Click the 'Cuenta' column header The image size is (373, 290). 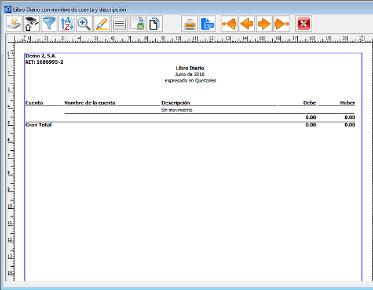[x=34, y=103]
